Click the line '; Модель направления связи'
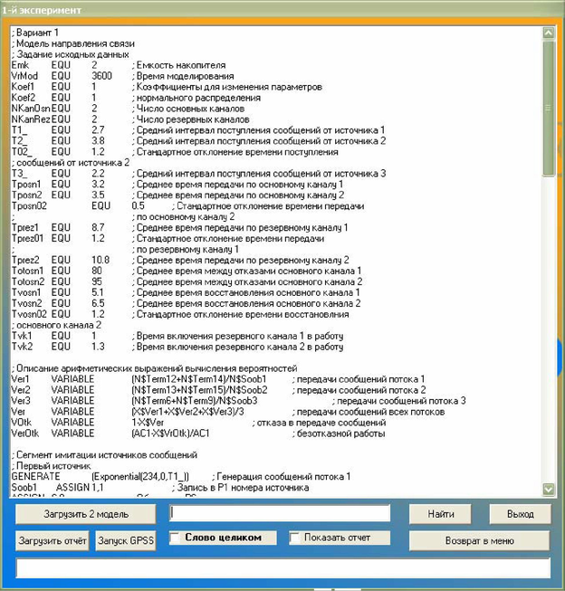This screenshot has height=591, width=565. tap(72, 43)
